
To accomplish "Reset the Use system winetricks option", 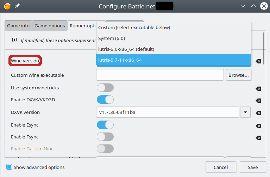I will 258,88.
